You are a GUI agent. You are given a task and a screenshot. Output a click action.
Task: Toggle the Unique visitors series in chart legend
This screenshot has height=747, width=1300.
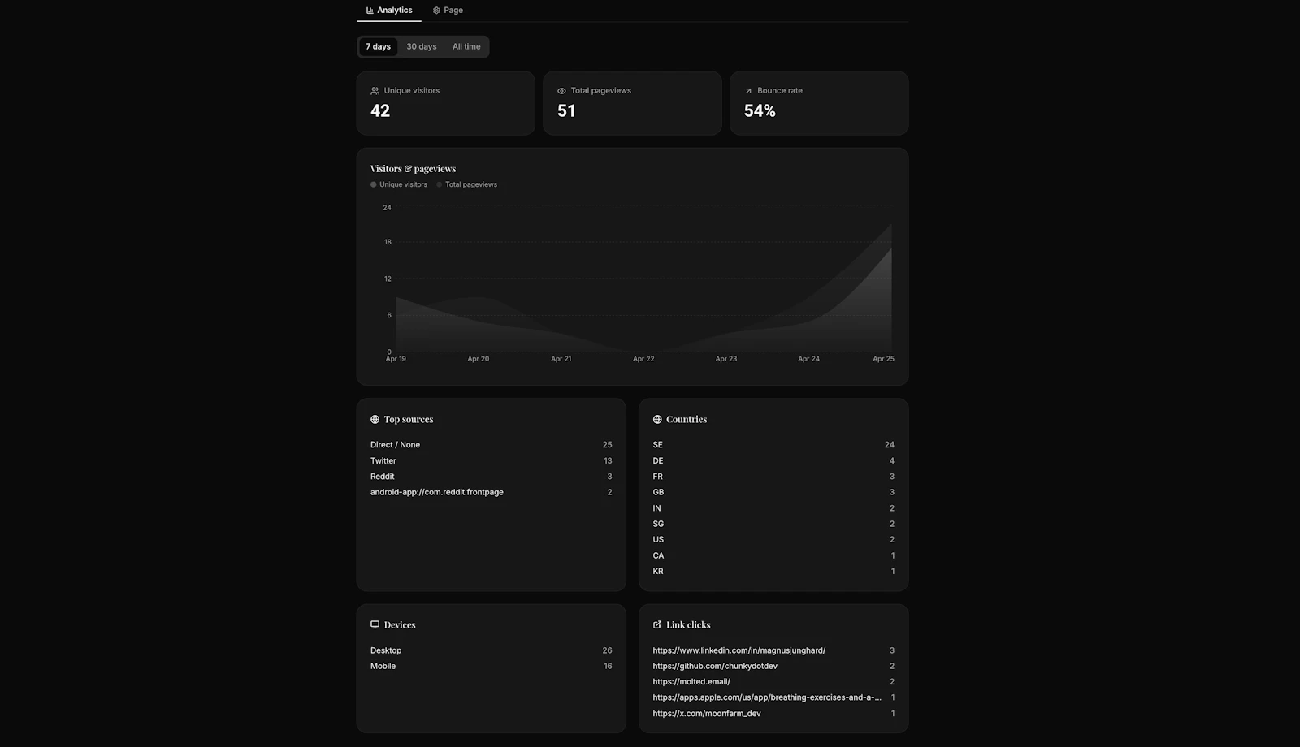(x=399, y=184)
